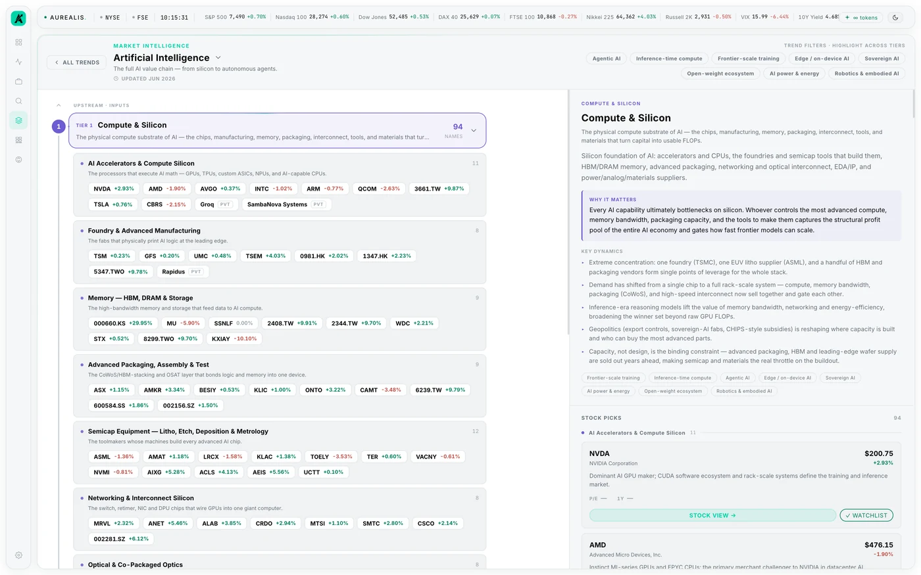921x575 pixels.
Task: Toggle dark mode with the moon icon
Action: point(895,18)
